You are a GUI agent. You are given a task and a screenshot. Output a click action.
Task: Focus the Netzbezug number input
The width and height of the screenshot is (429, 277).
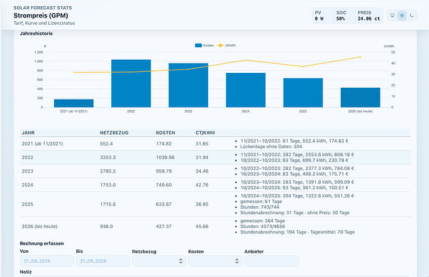coord(159,261)
